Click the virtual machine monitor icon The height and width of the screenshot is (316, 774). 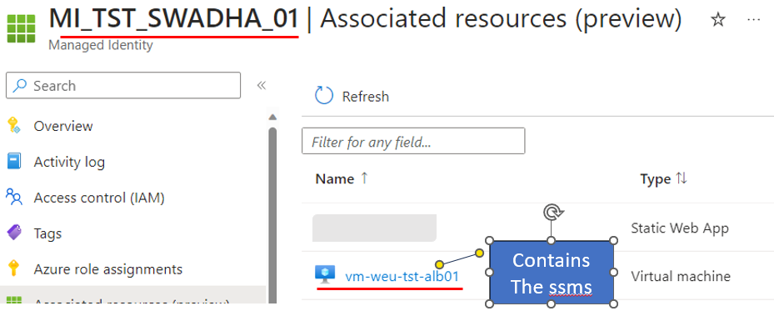click(x=325, y=274)
